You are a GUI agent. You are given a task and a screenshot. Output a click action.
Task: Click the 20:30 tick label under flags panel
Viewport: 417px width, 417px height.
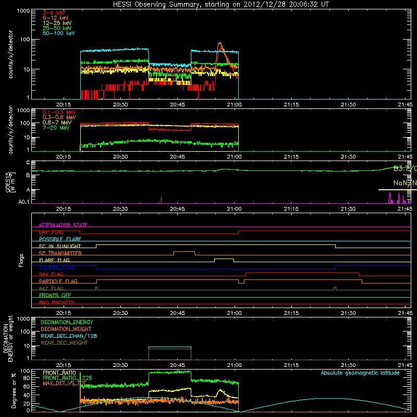[x=120, y=313]
